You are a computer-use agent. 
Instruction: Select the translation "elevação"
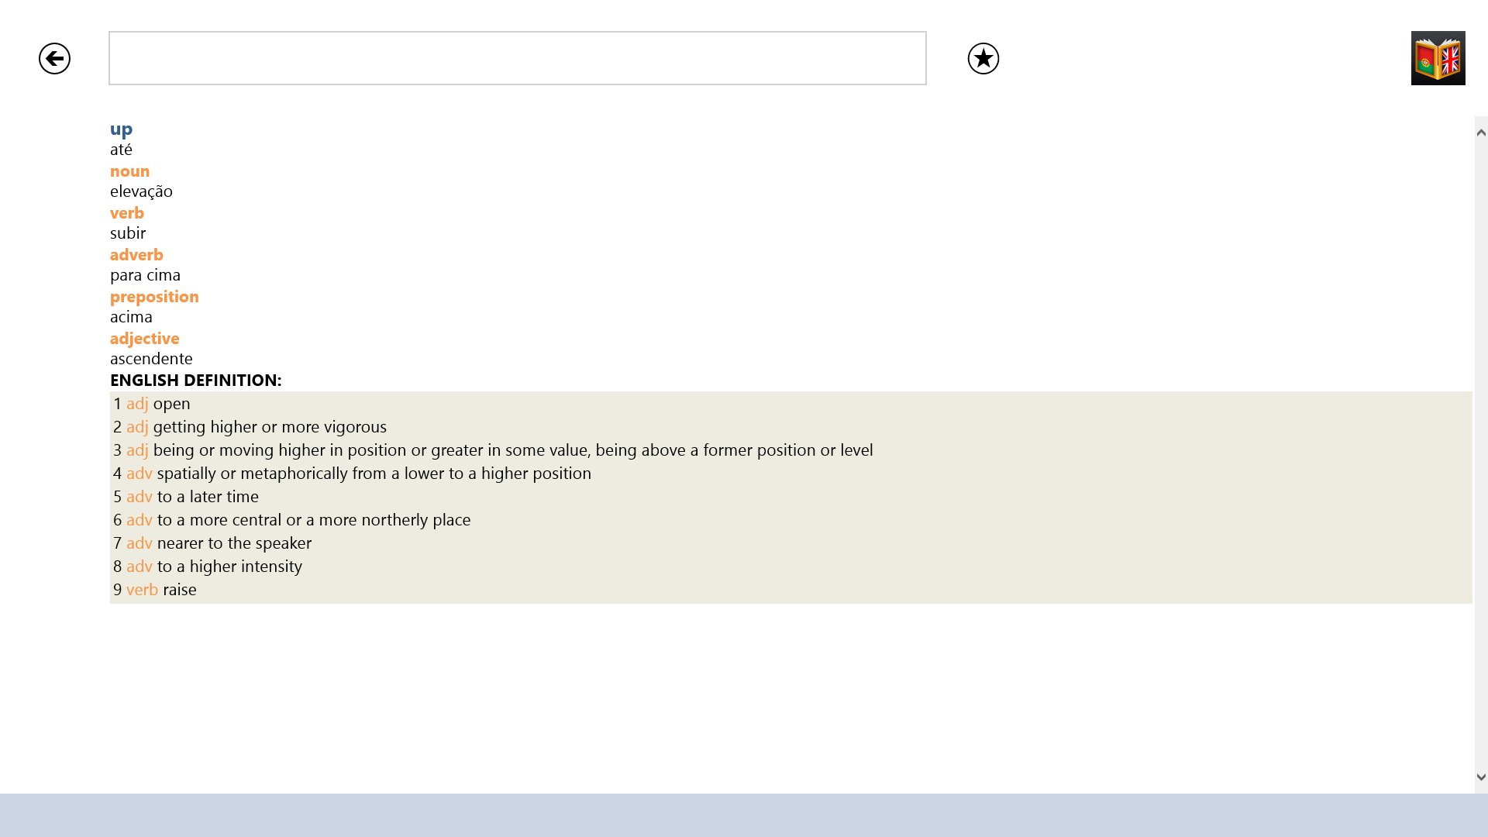[x=141, y=191]
